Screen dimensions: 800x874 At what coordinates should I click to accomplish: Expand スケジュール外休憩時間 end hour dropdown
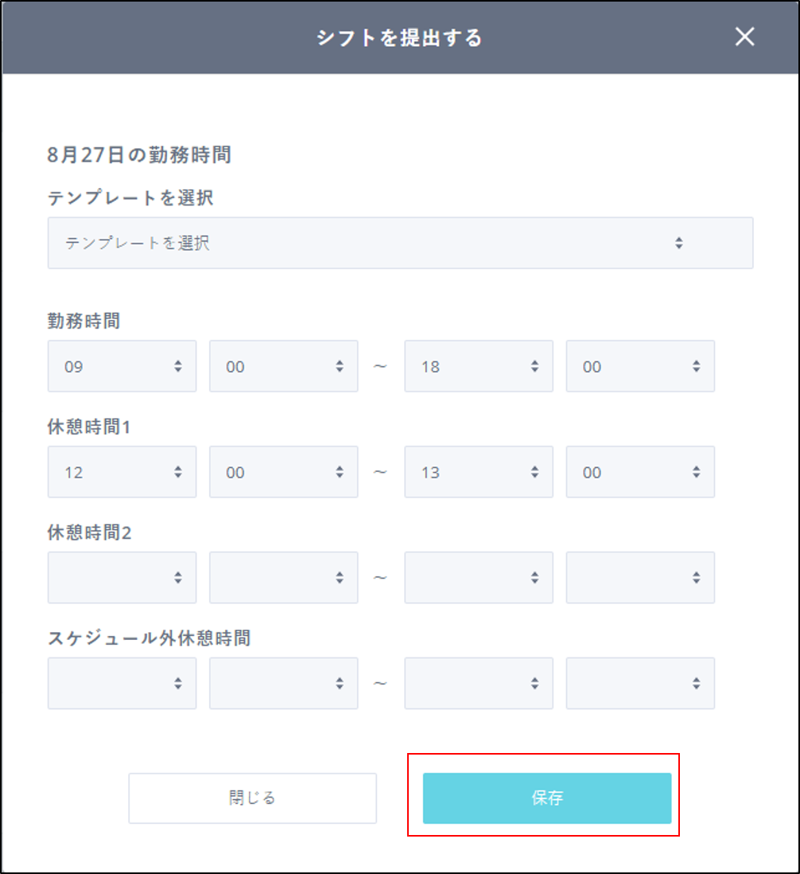pyautogui.click(x=478, y=683)
